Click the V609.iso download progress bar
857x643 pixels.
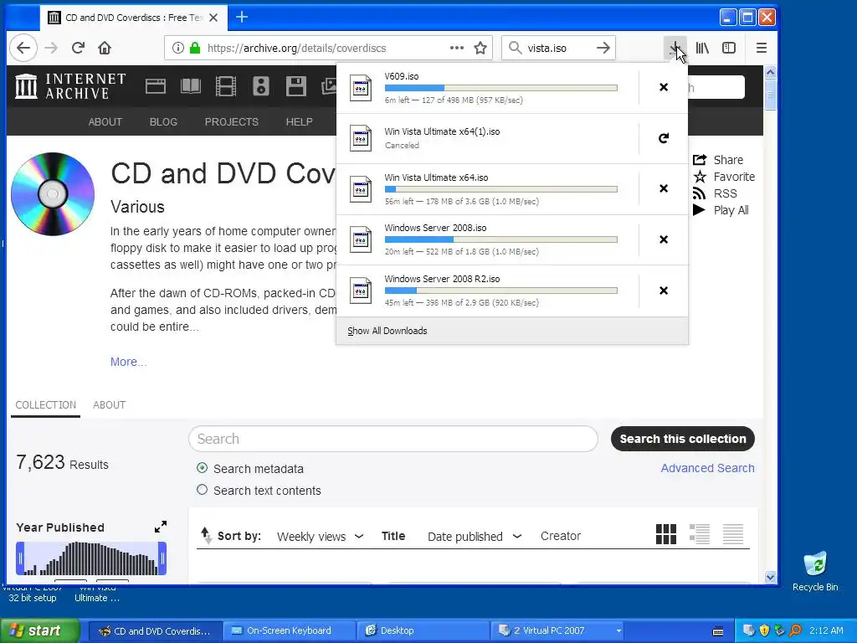click(501, 87)
